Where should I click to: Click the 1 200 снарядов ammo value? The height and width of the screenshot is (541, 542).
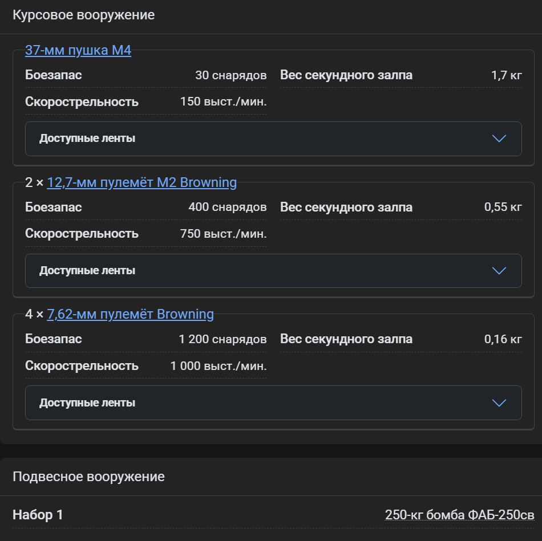(x=223, y=339)
